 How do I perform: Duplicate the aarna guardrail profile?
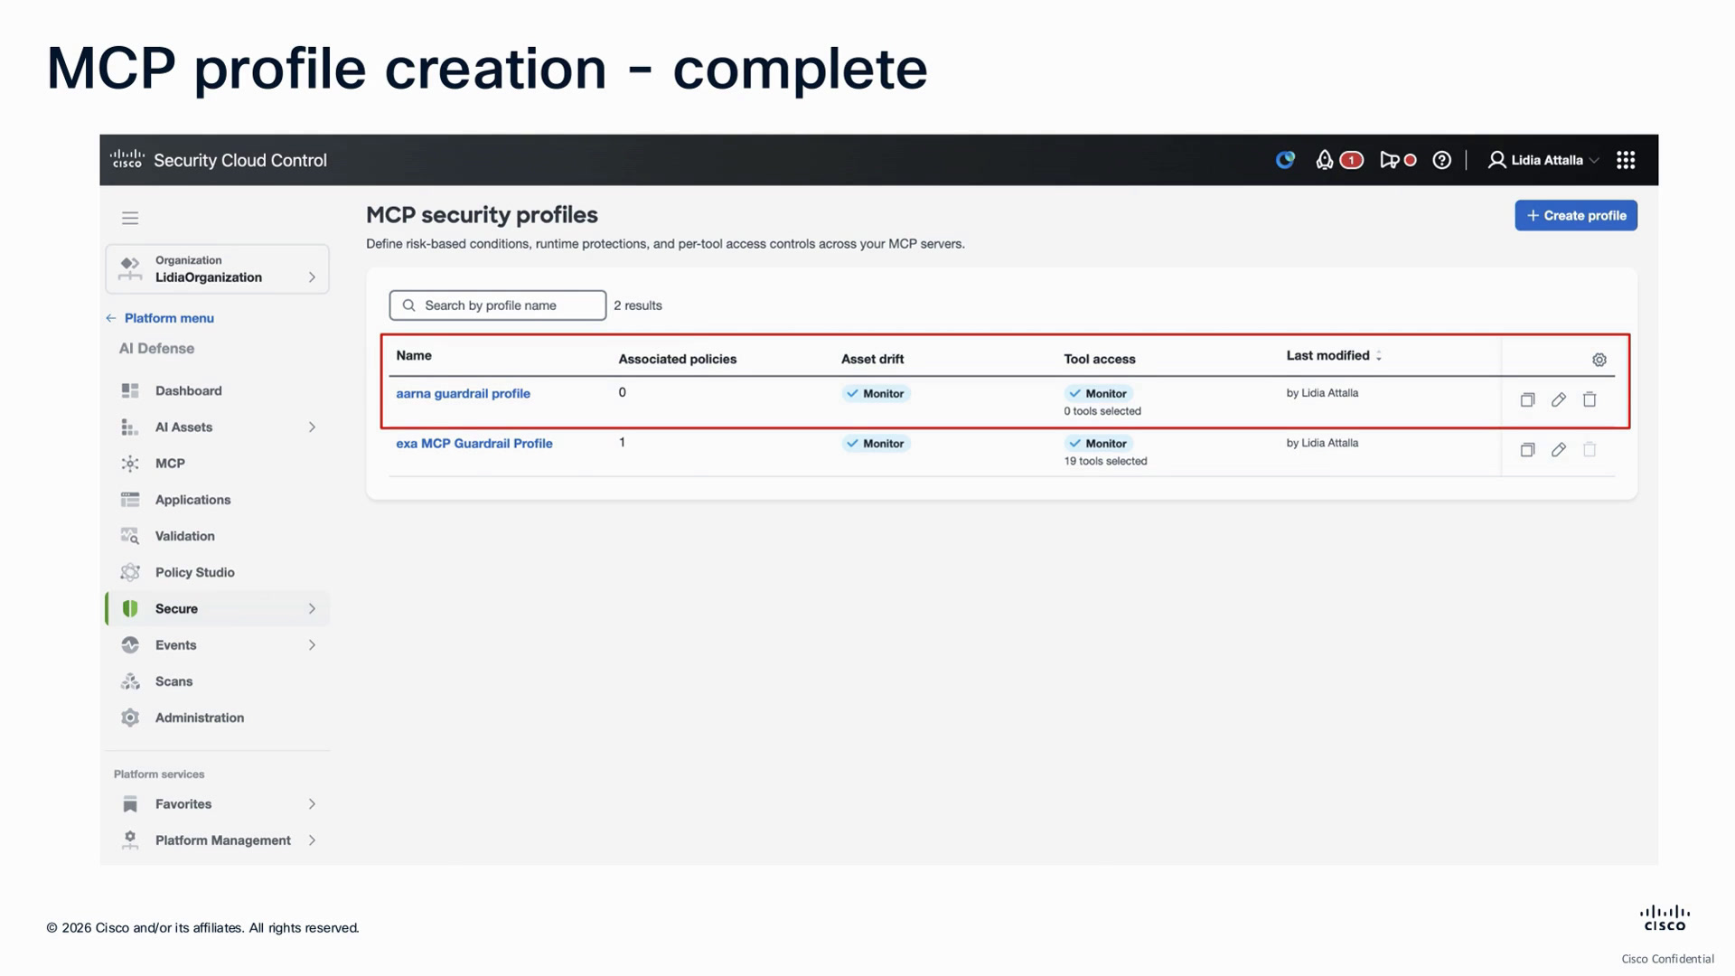[x=1527, y=399]
